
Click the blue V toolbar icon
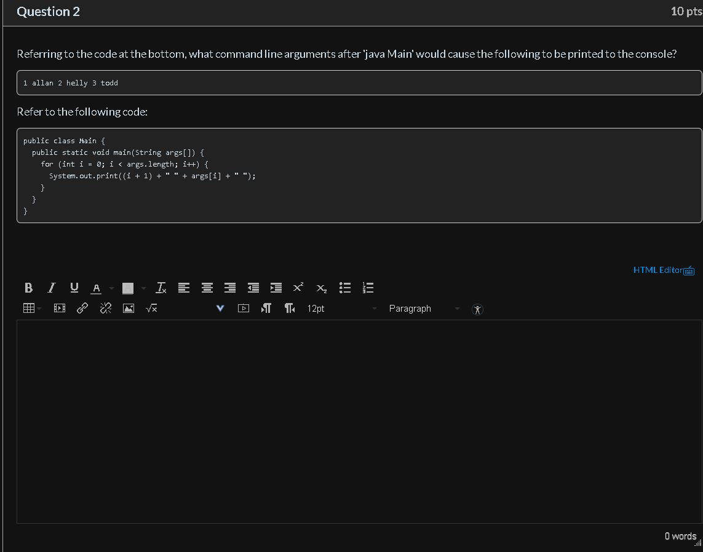pyautogui.click(x=220, y=308)
